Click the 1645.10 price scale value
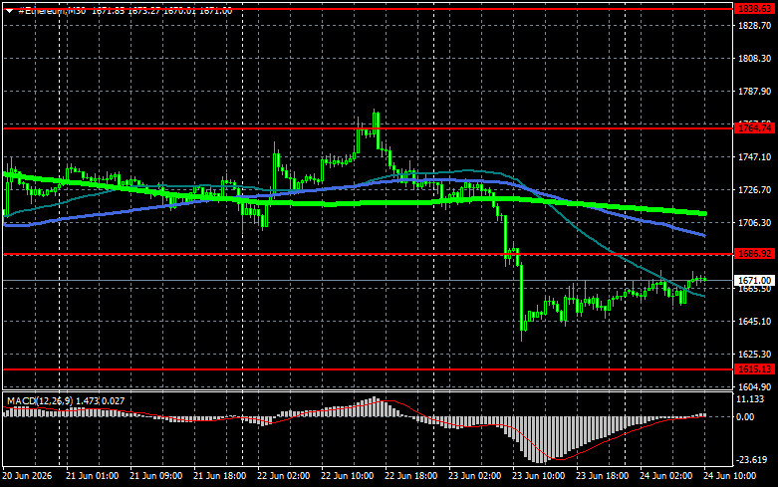778x487 pixels. [x=755, y=322]
